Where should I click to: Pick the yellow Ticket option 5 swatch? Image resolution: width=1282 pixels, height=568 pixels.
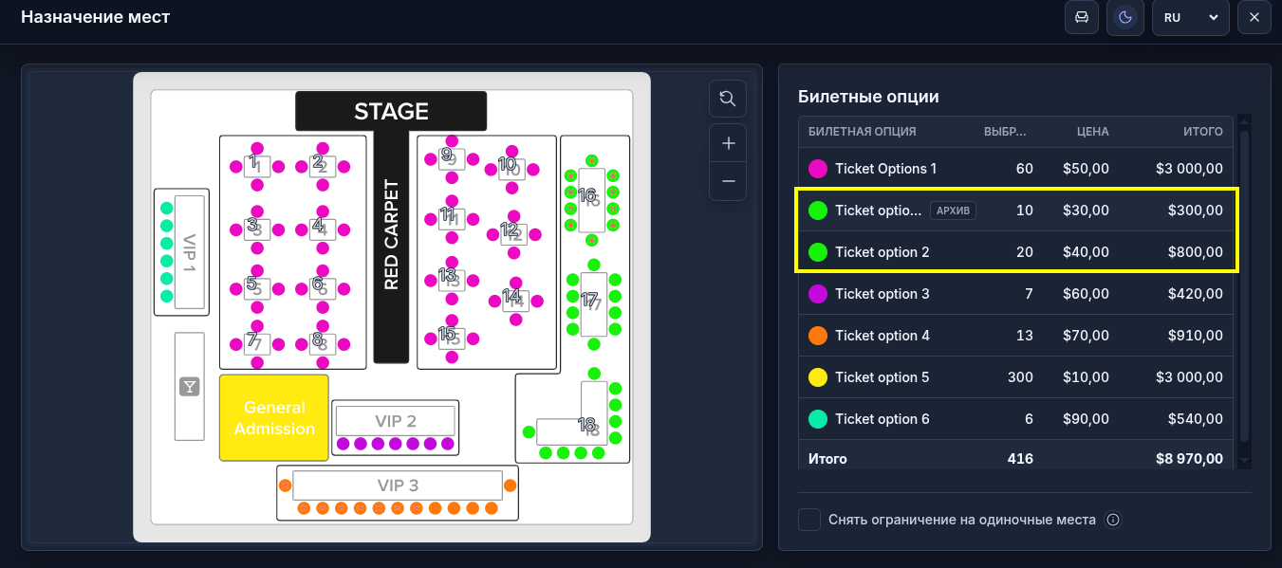click(x=817, y=377)
